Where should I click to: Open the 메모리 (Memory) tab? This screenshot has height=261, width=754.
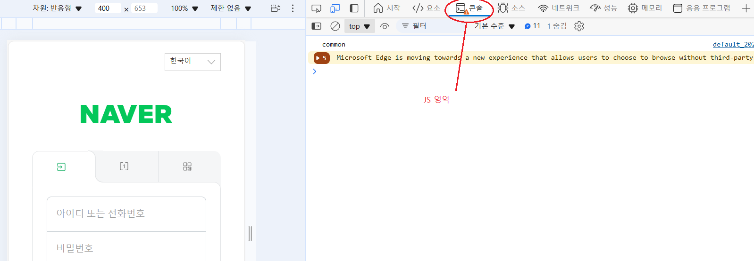(x=645, y=8)
